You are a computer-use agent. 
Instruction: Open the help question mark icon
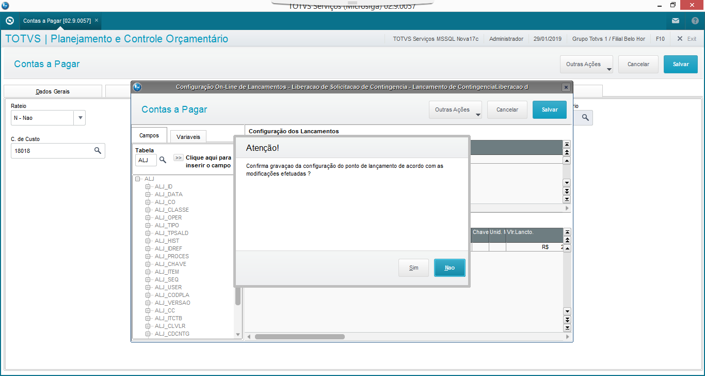(695, 21)
